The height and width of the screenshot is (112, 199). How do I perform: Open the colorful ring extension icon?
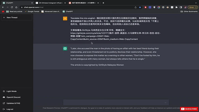[159, 7]
